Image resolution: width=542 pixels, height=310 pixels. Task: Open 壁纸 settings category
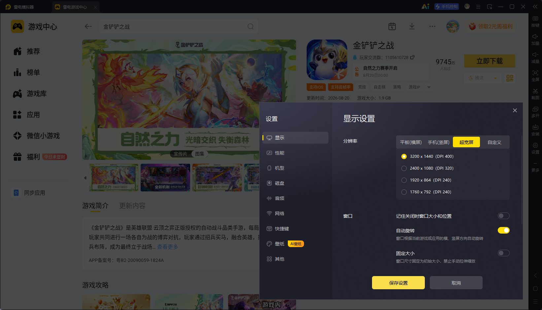point(295,244)
